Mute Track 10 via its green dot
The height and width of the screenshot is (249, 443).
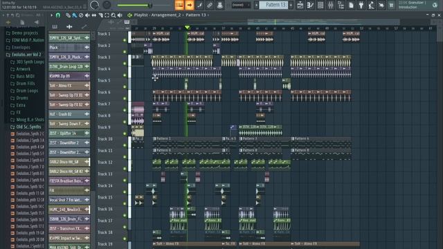[125, 145]
